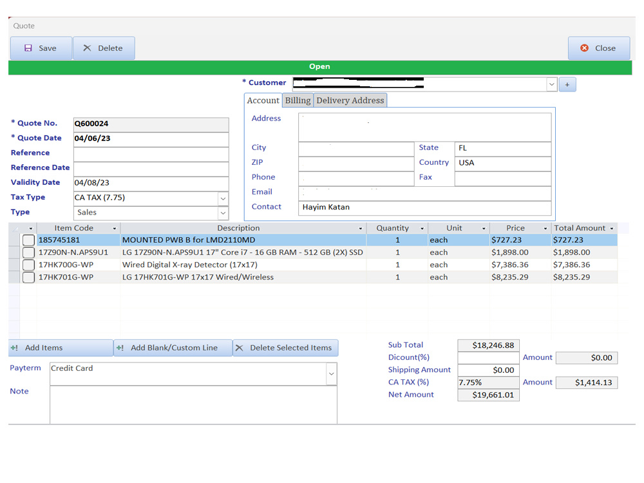This screenshot has width=644, height=483.
Task: Expand the Type Sales dropdown
Action: click(x=223, y=213)
